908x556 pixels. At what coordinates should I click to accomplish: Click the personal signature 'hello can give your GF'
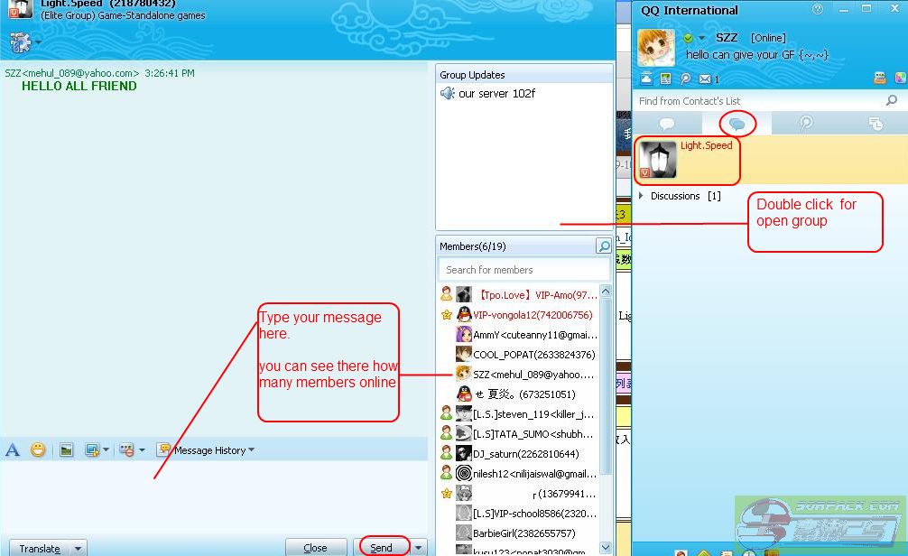point(757,54)
